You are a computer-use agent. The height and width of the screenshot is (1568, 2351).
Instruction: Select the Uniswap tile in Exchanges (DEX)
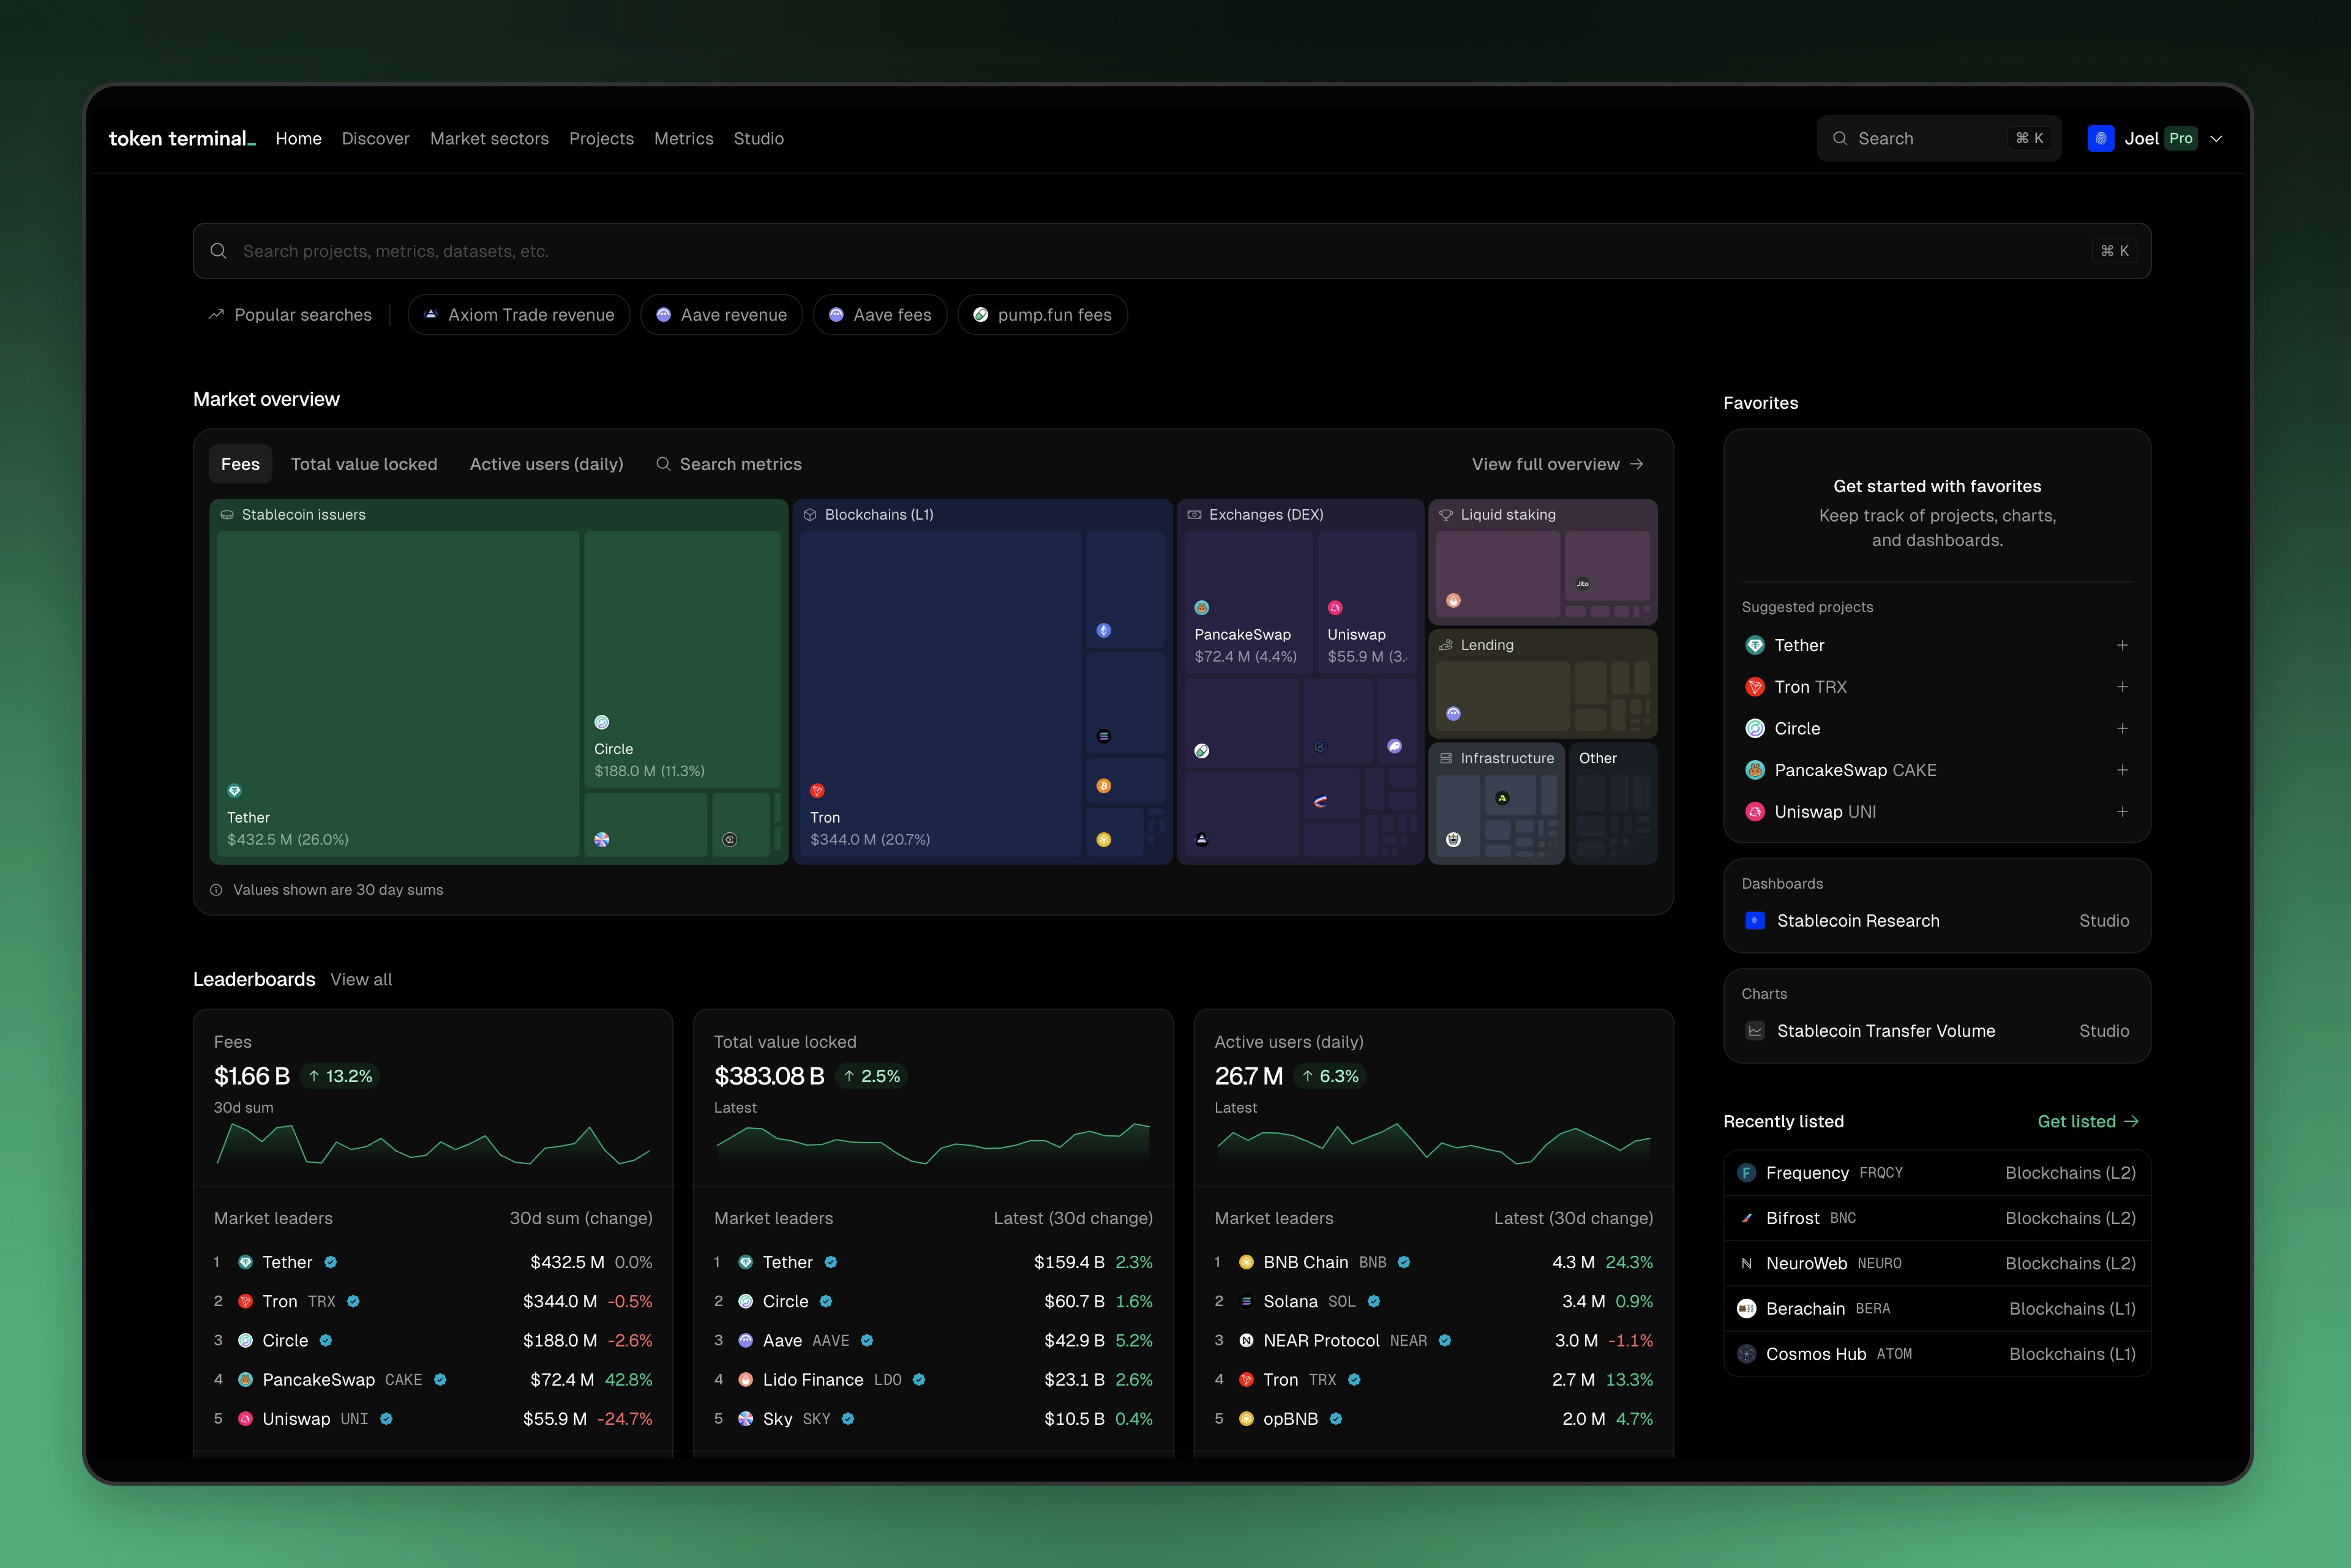coord(1367,601)
